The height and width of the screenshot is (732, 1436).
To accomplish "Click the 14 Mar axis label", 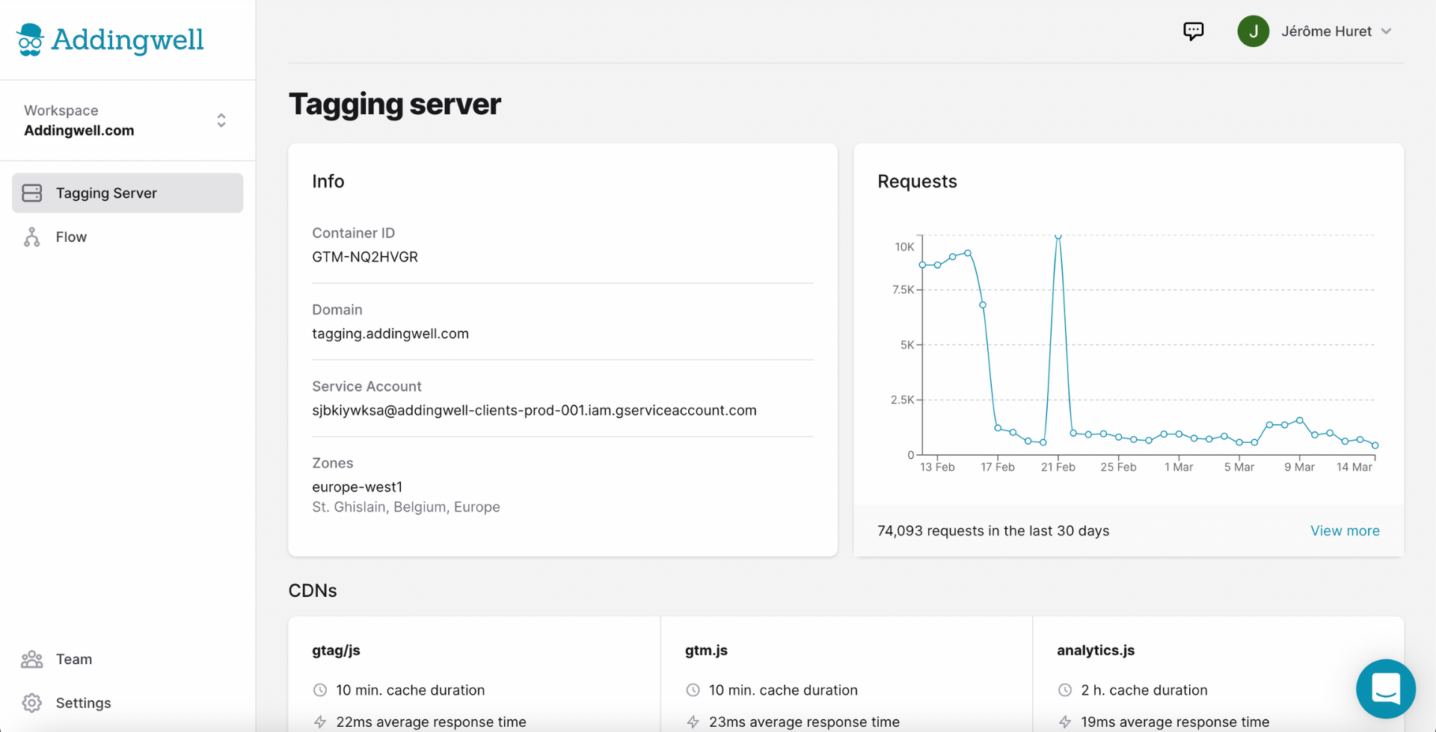I will [x=1354, y=467].
